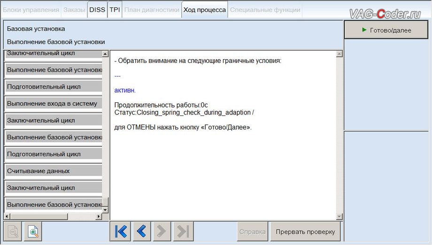The width and height of the screenshot is (432, 245).
Task: Jump to first step navigation arrow
Action: [x=121, y=231]
